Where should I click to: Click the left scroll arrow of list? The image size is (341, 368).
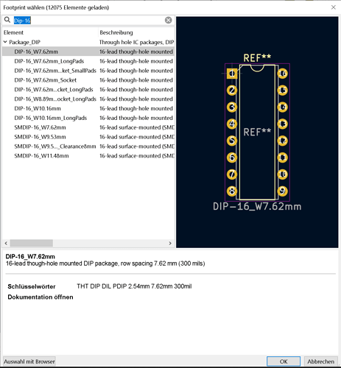(x=6, y=243)
